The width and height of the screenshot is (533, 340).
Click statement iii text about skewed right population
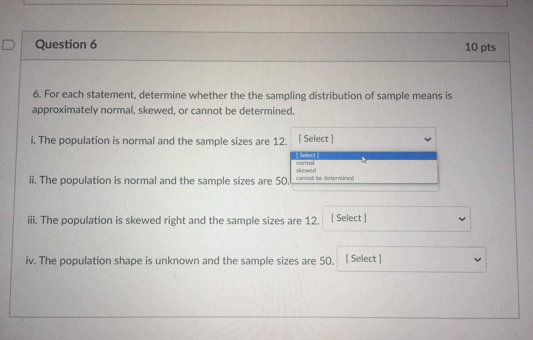173,220
